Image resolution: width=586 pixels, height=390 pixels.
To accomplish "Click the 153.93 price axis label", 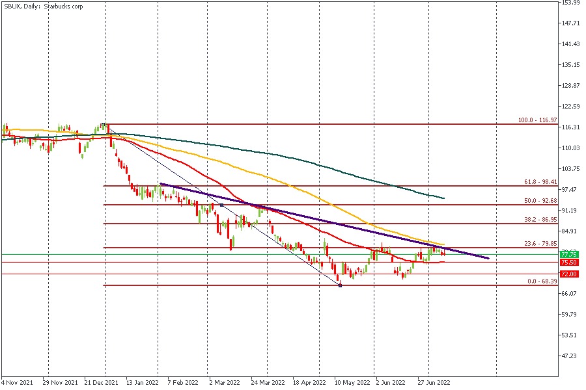I will 571,3.
